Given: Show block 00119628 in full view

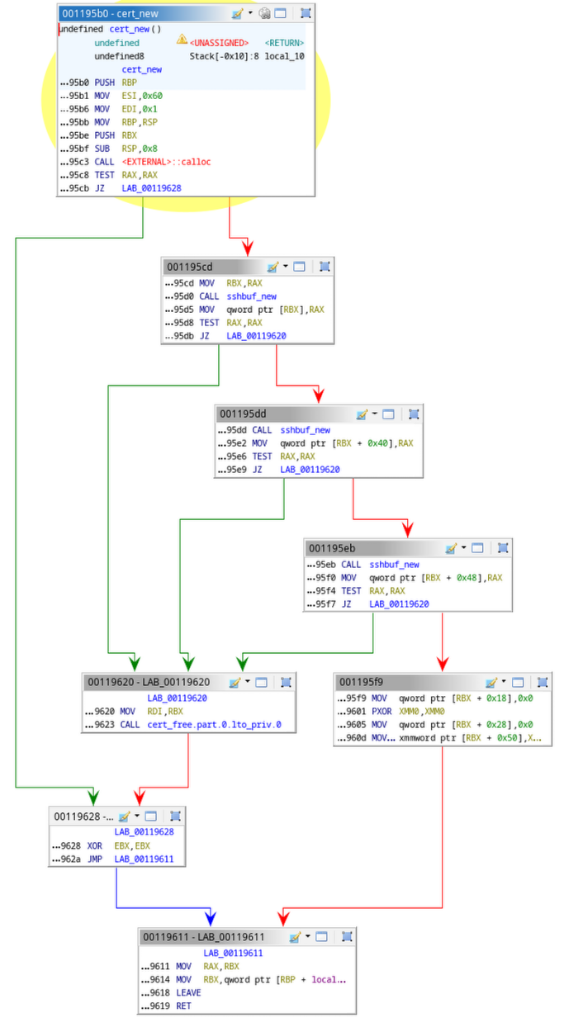Looking at the screenshot, I should pos(151,816).
